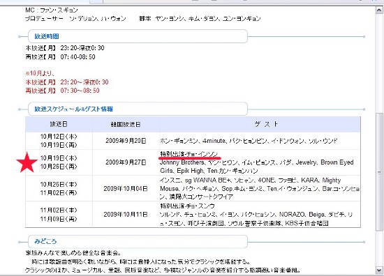Click the プロデューサー credits text
The height and width of the screenshot is (276, 384).
75,19
